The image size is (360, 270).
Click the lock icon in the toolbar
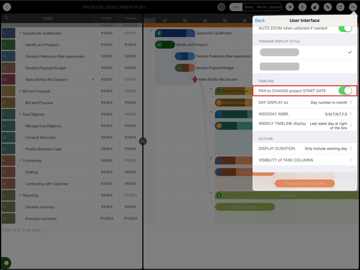[315, 7]
